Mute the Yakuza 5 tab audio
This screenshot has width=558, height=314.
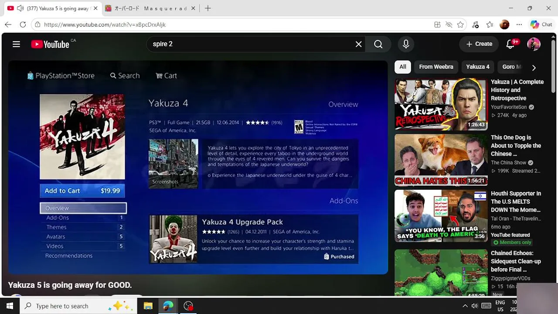click(20, 8)
